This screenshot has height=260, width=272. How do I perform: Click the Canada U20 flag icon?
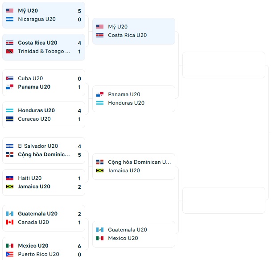(x=10, y=222)
